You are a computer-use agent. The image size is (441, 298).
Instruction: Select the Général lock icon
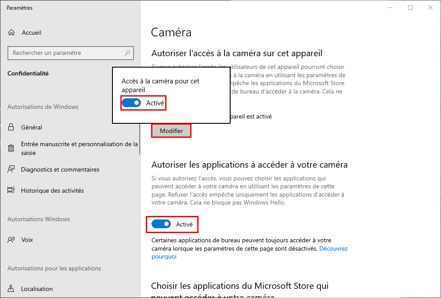click(x=11, y=127)
